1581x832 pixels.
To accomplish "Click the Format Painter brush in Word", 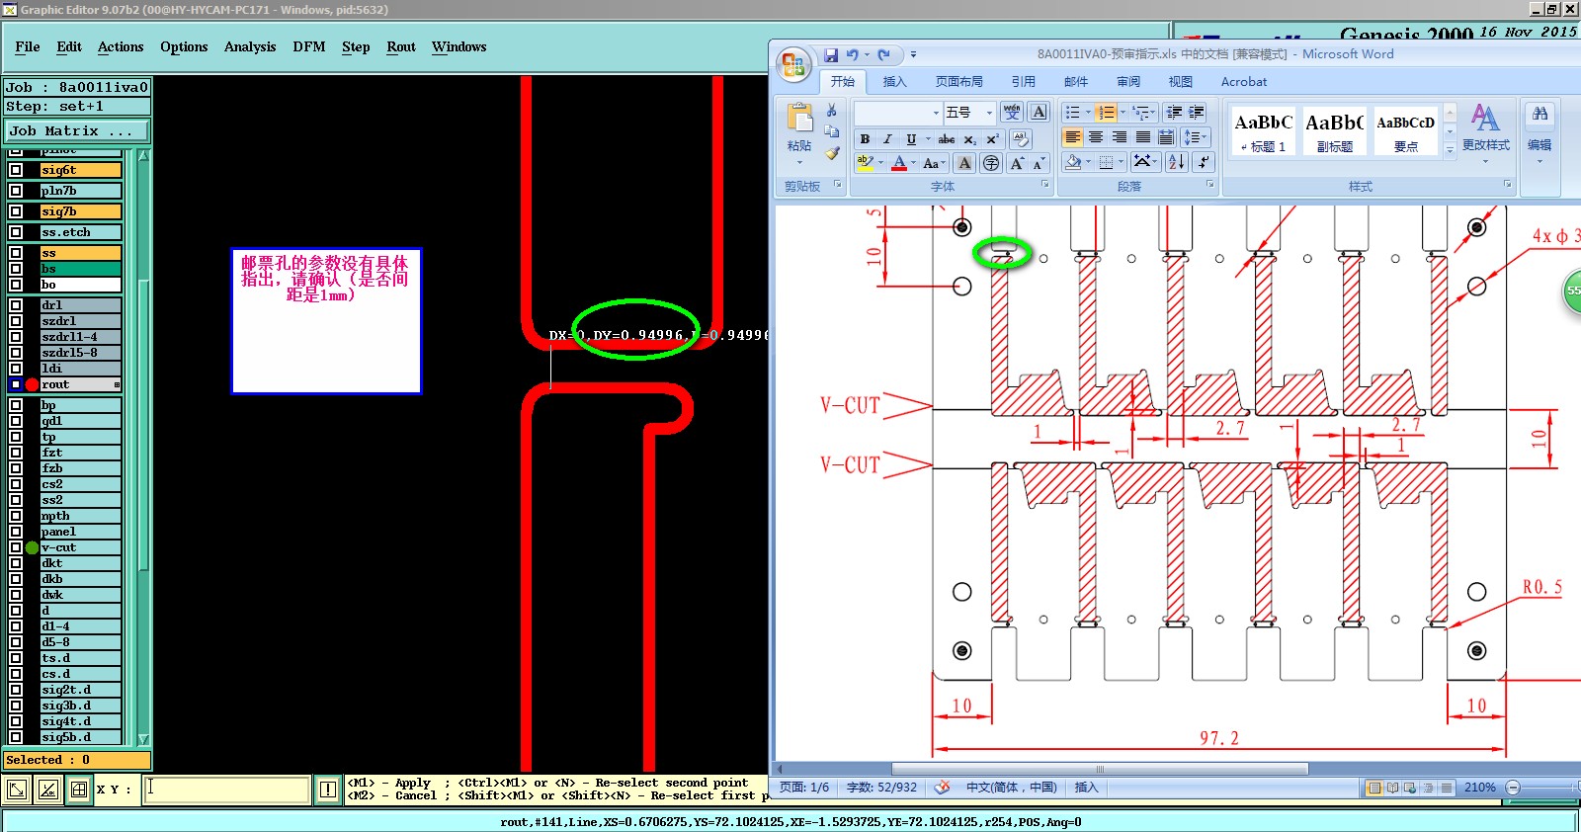I will (x=832, y=152).
